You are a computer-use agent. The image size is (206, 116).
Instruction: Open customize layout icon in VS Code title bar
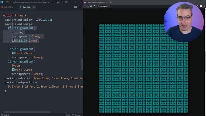66,2
